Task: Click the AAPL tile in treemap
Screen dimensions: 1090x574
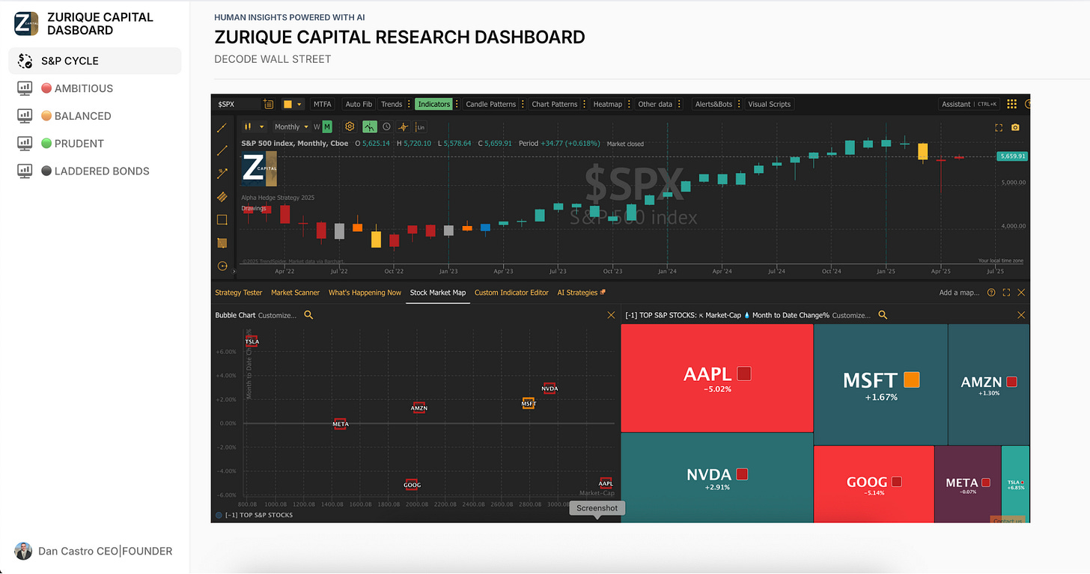Action: [717, 378]
